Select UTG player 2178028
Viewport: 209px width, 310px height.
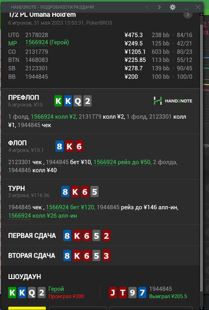coord(37,35)
